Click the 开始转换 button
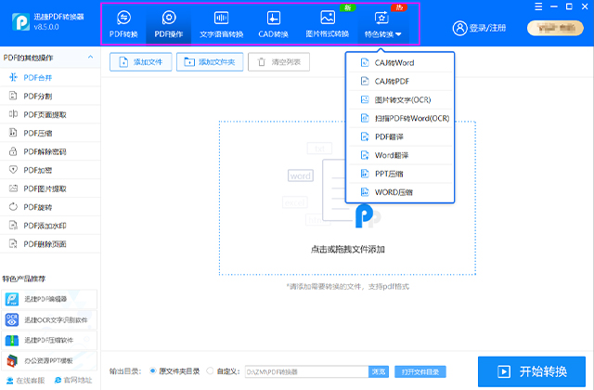 click(x=532, y=371)
